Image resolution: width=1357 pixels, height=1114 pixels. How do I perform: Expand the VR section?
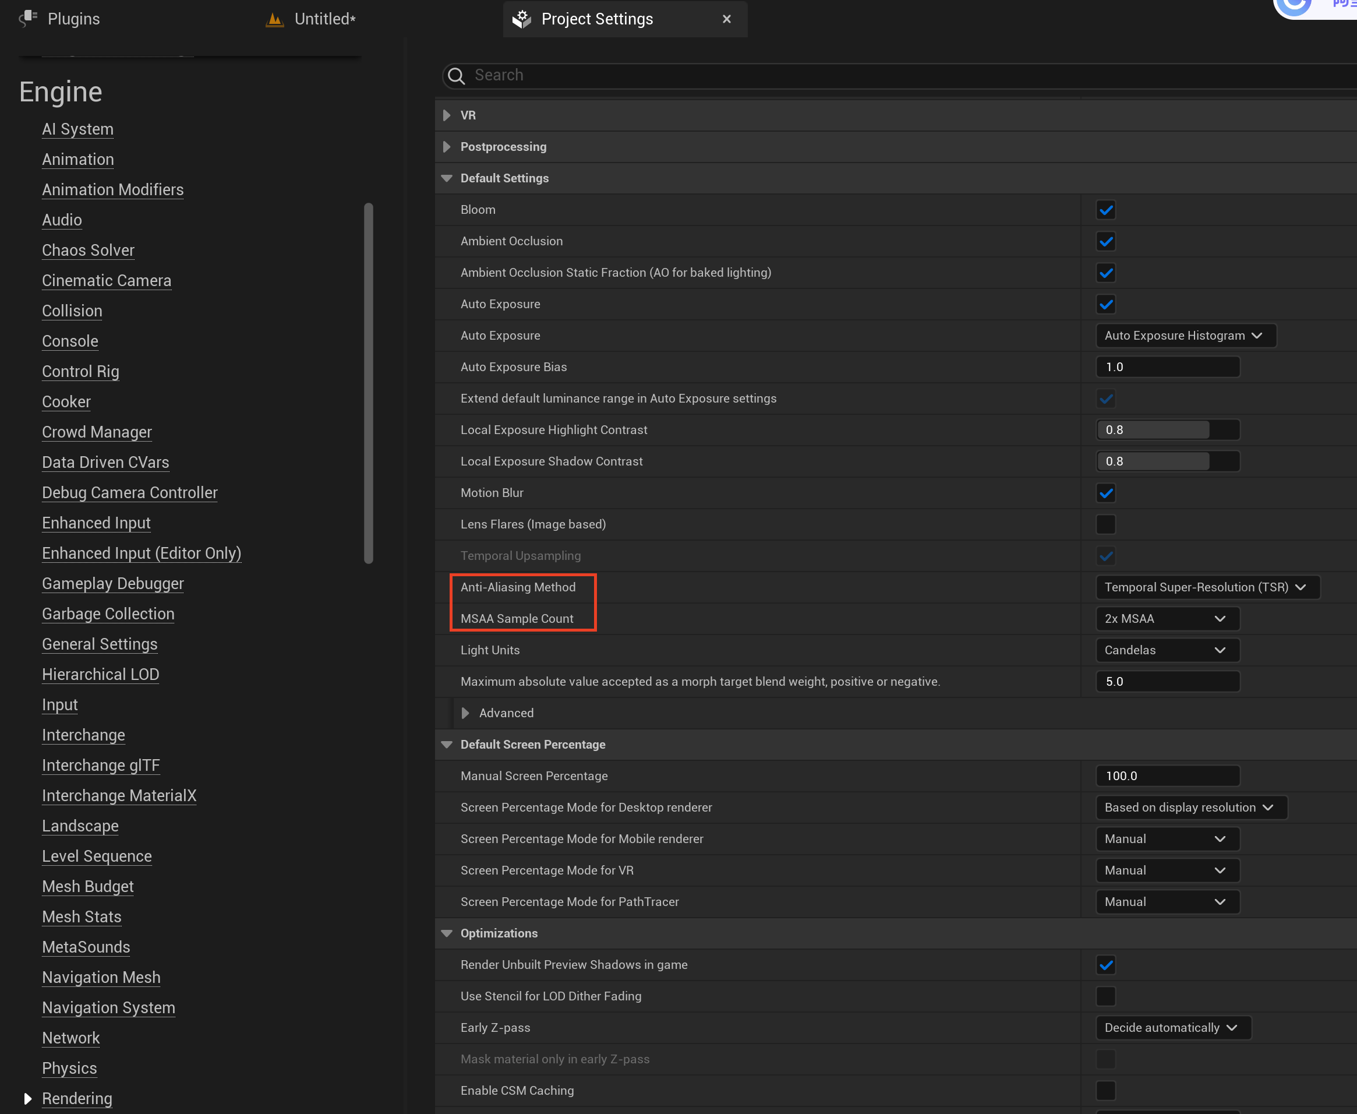click(446, 115)
